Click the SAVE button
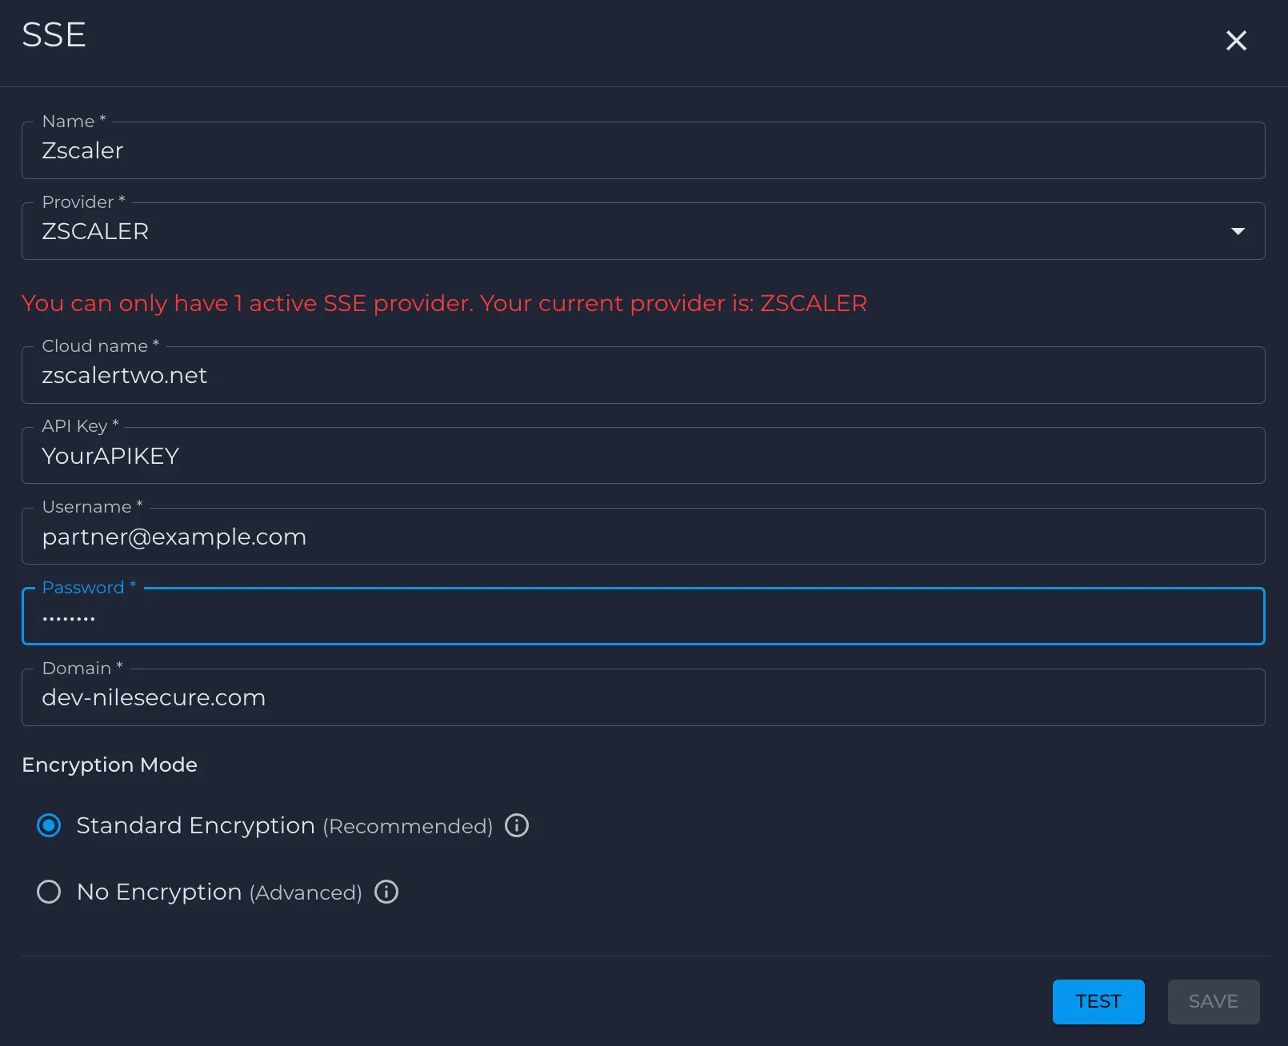Screen dimensions: 1288x1046 (1214, 1001)
